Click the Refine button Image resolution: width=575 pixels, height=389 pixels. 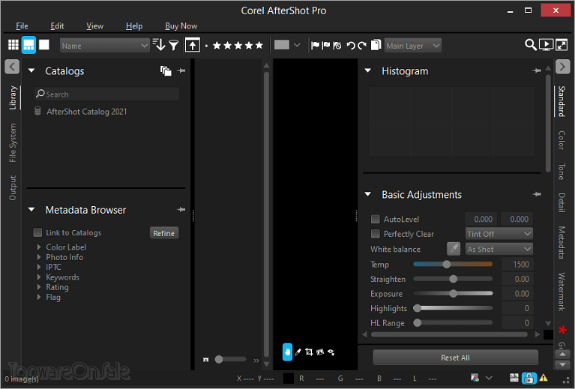coord(164,233)
